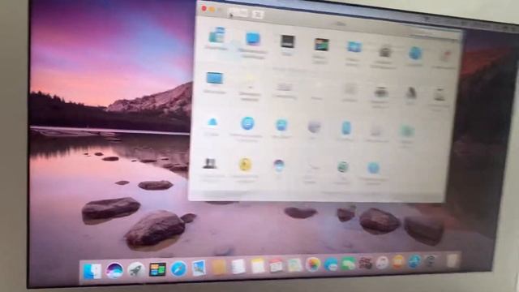Open Parental Controls preferences pane
519x292 pixels.
(245, 165)
